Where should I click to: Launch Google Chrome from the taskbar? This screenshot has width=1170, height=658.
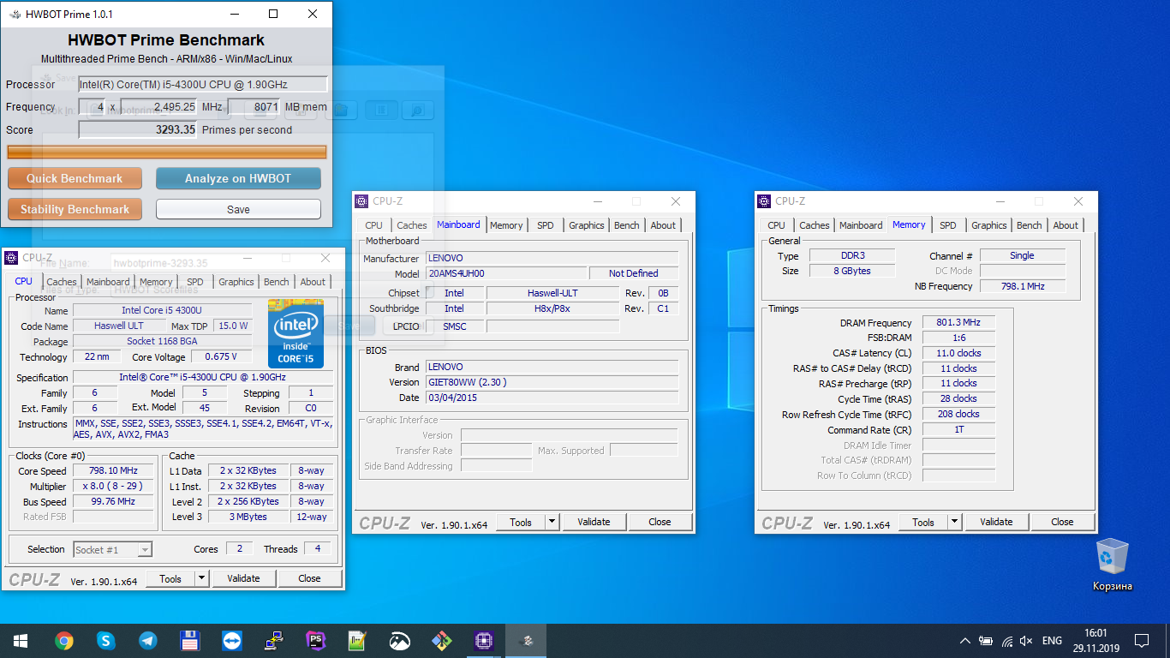pos(63,640)
